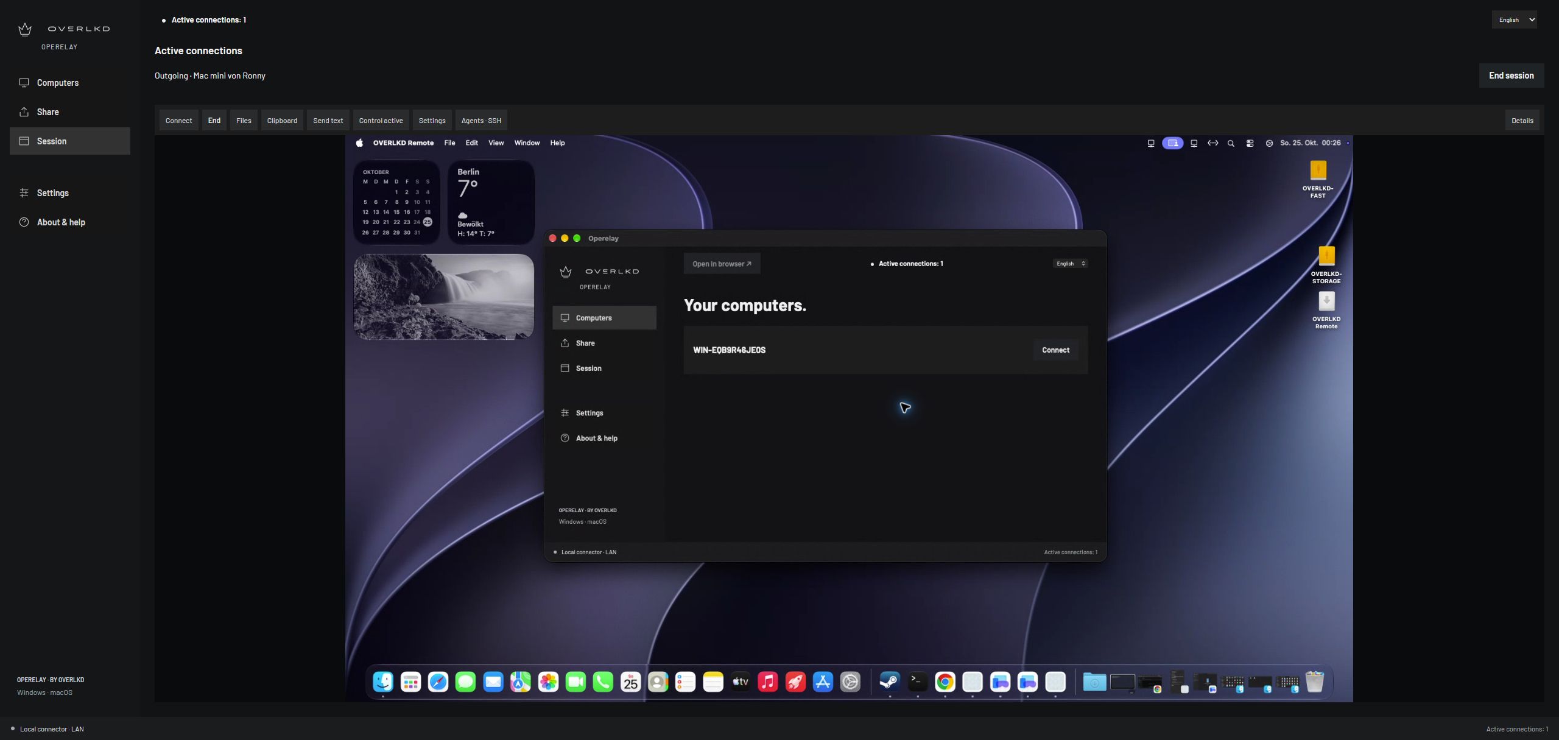Image resolution: width=1559 pixels, height=740 pixels.
Task: Click the End session button
Action: [1511, 76]
